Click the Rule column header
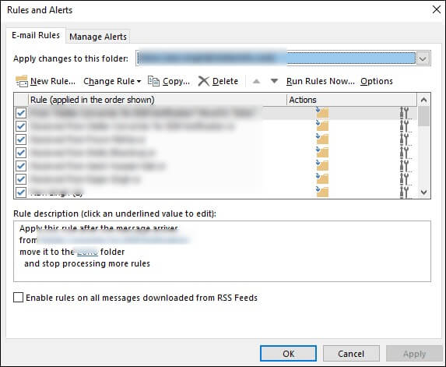446x367 pixels. (x=157, y=100)
